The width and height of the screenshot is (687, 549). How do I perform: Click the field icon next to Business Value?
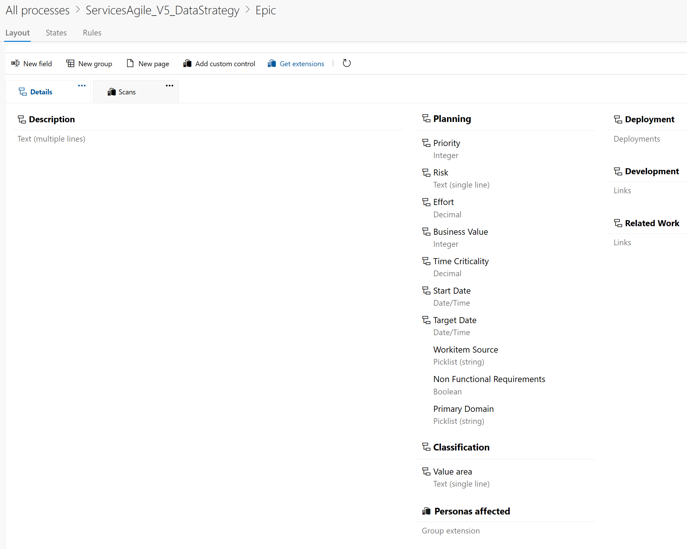(426, 232)
